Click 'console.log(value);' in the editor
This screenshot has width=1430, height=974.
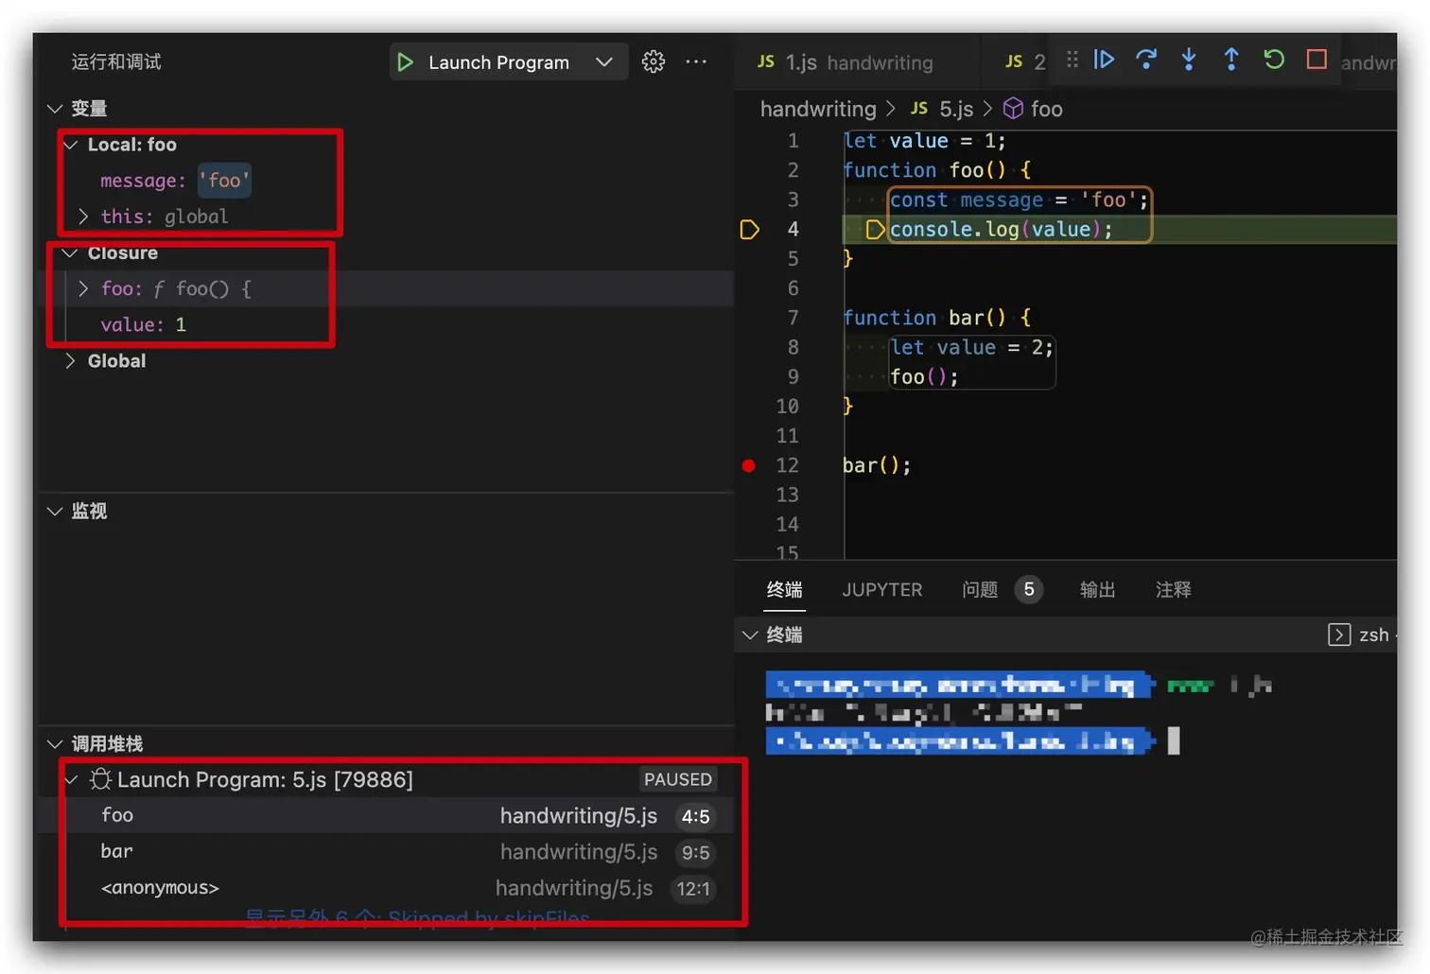pyautogui.click(x=1001, y=230)
